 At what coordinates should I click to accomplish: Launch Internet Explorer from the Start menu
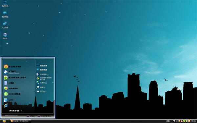(6, 105)
